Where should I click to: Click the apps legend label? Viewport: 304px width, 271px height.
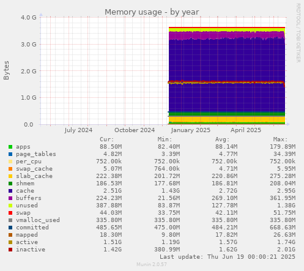tap(23, 147)
